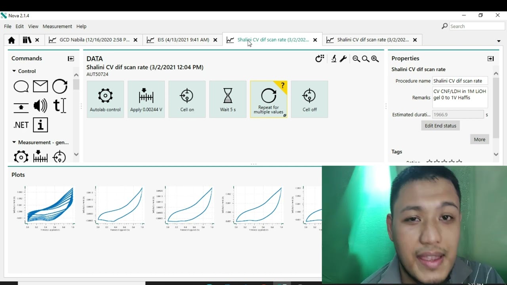Select the Cell on tile
This screenshot has height=285, width=507.
(x=187, y=99)
